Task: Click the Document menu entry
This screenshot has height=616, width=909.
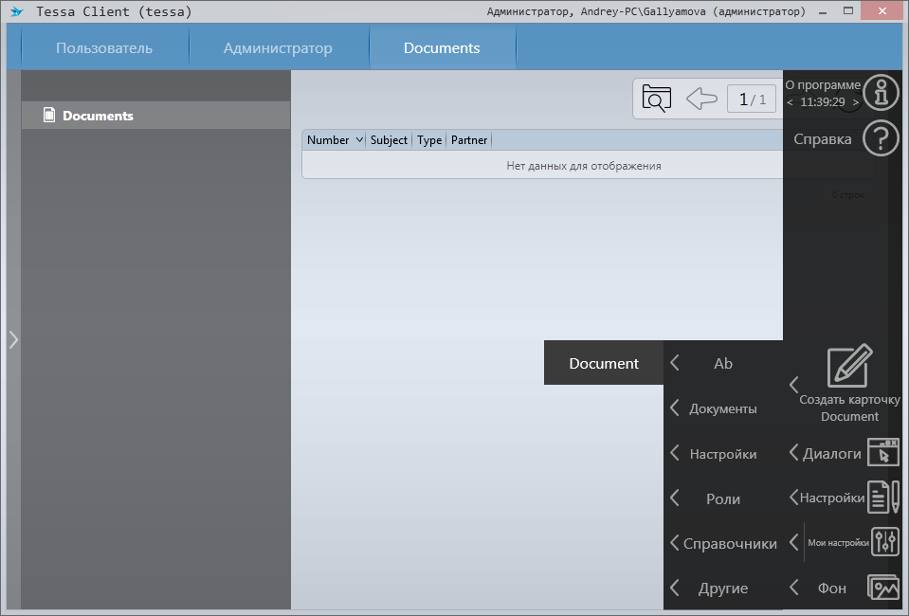Action: coord(604,363)
